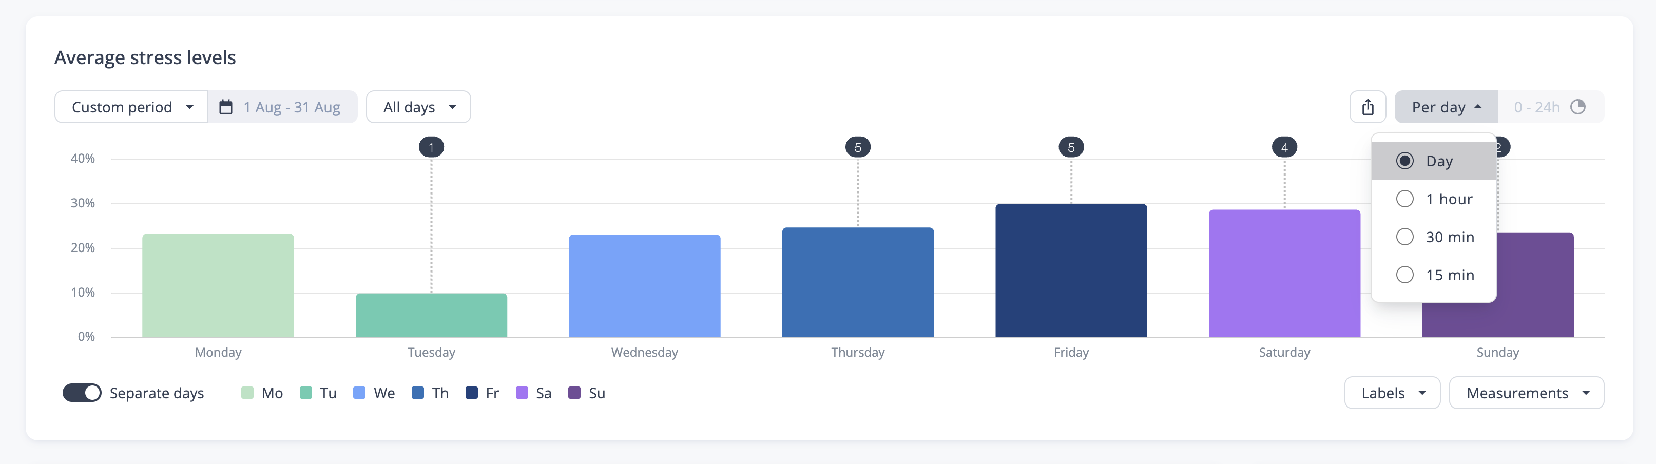The width and height of the screenshot is (1656, 464).
Task: Choose the 15 min interval option
Action: point(1405,275)
